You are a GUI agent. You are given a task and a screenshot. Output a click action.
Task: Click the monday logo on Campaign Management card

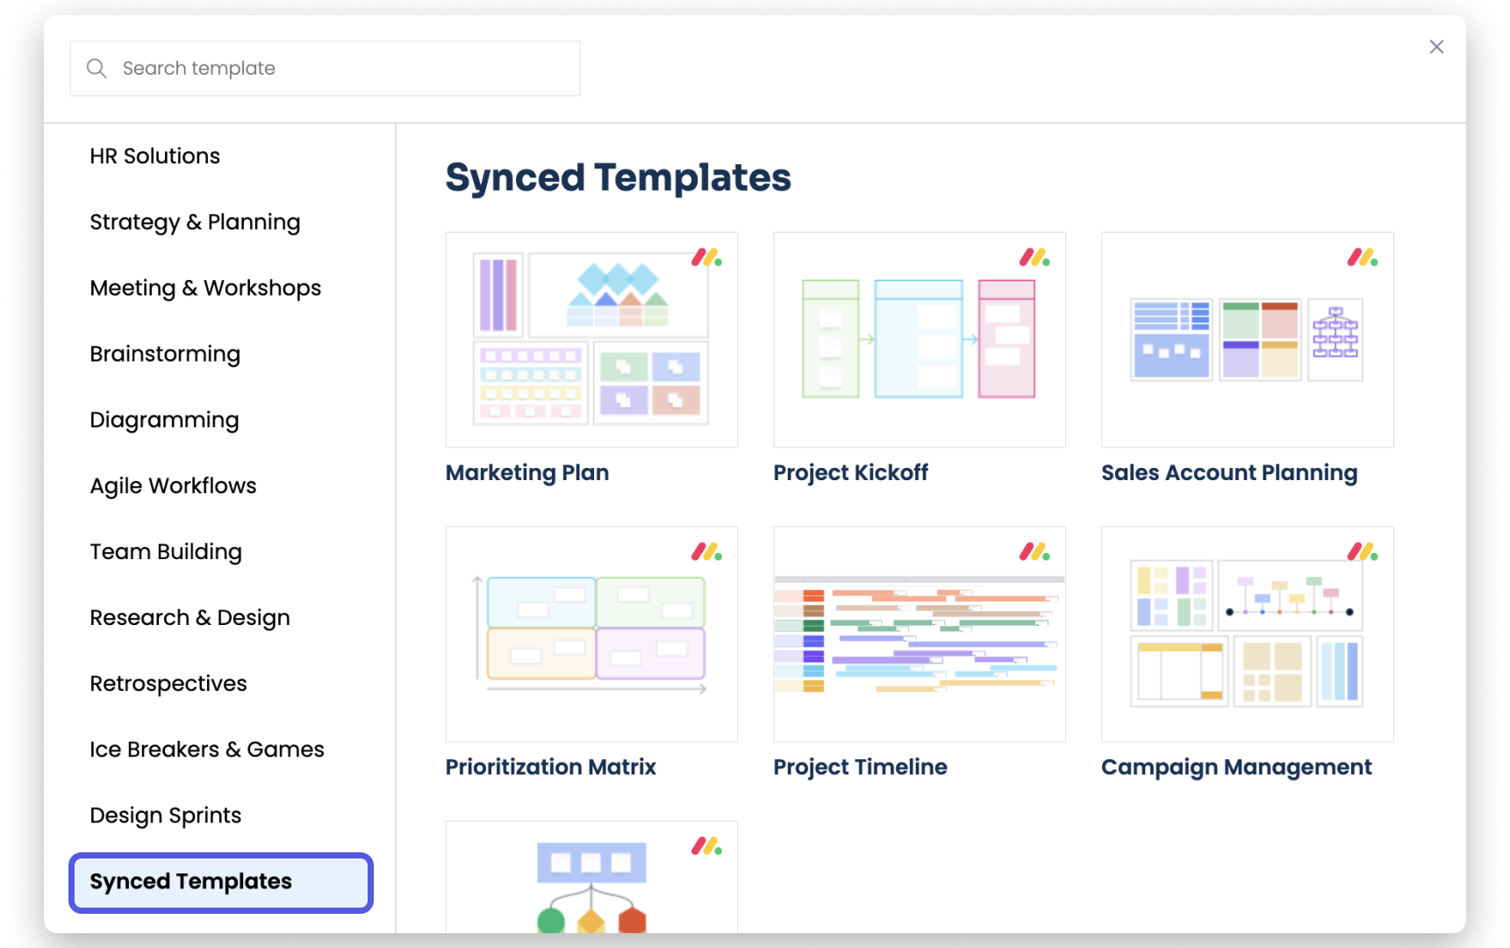[1363, 552]
